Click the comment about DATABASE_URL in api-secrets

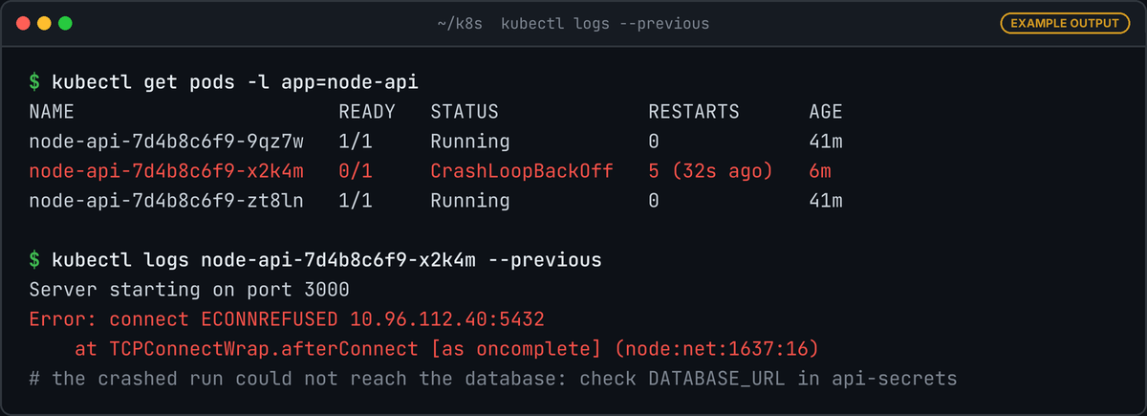[493, 379]
